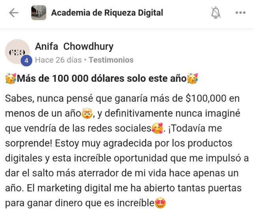Screen dimensions: 260x220
Task: Select the exploding head emoji
Action: (87, 114)
